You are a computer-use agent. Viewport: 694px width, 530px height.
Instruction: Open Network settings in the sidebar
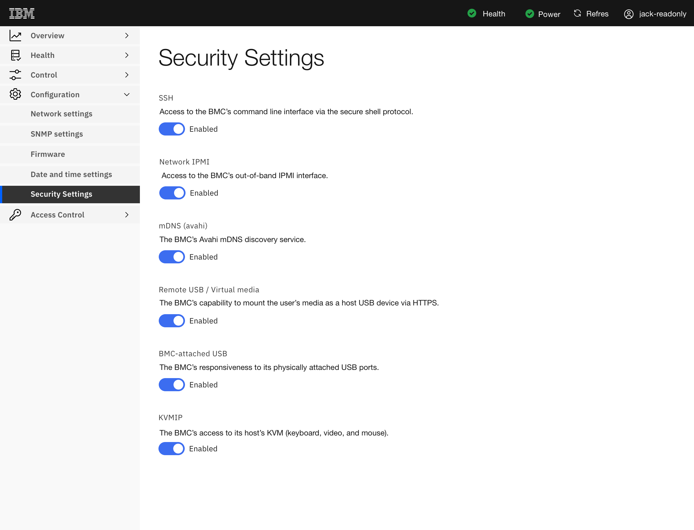[61, 114]
